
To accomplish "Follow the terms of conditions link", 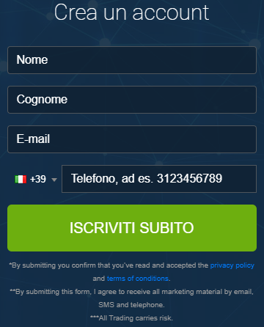I will pyautogui.click(x=138, y=279).
